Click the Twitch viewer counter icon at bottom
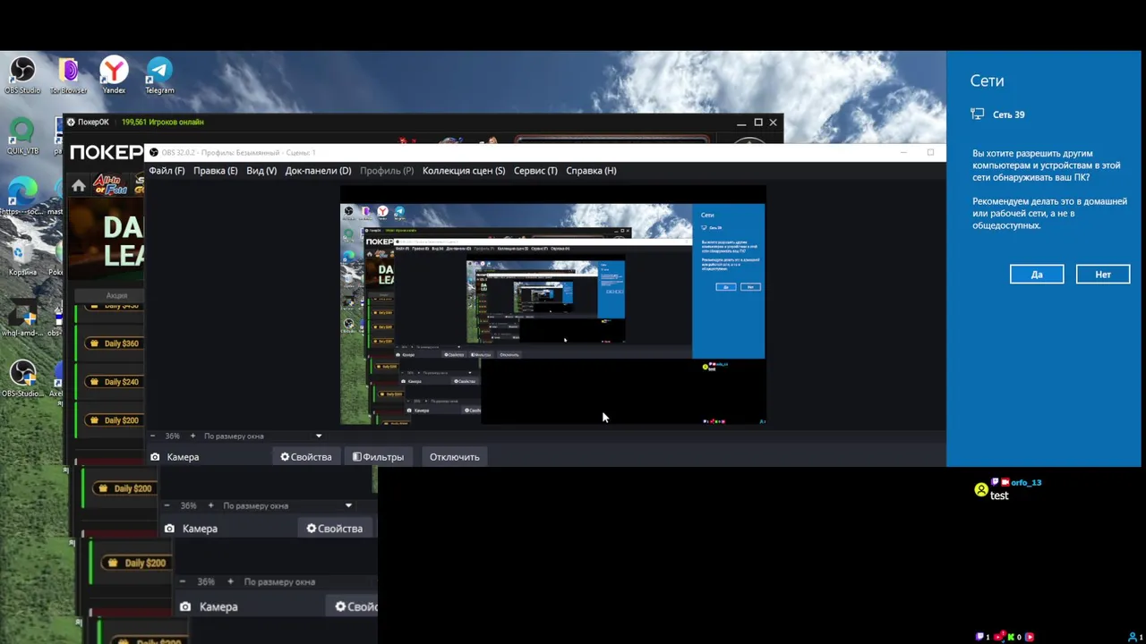The height and width of the screenshot is (644, 1146). (979, 637)
